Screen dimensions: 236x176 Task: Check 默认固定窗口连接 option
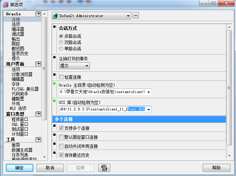point(61,137)
